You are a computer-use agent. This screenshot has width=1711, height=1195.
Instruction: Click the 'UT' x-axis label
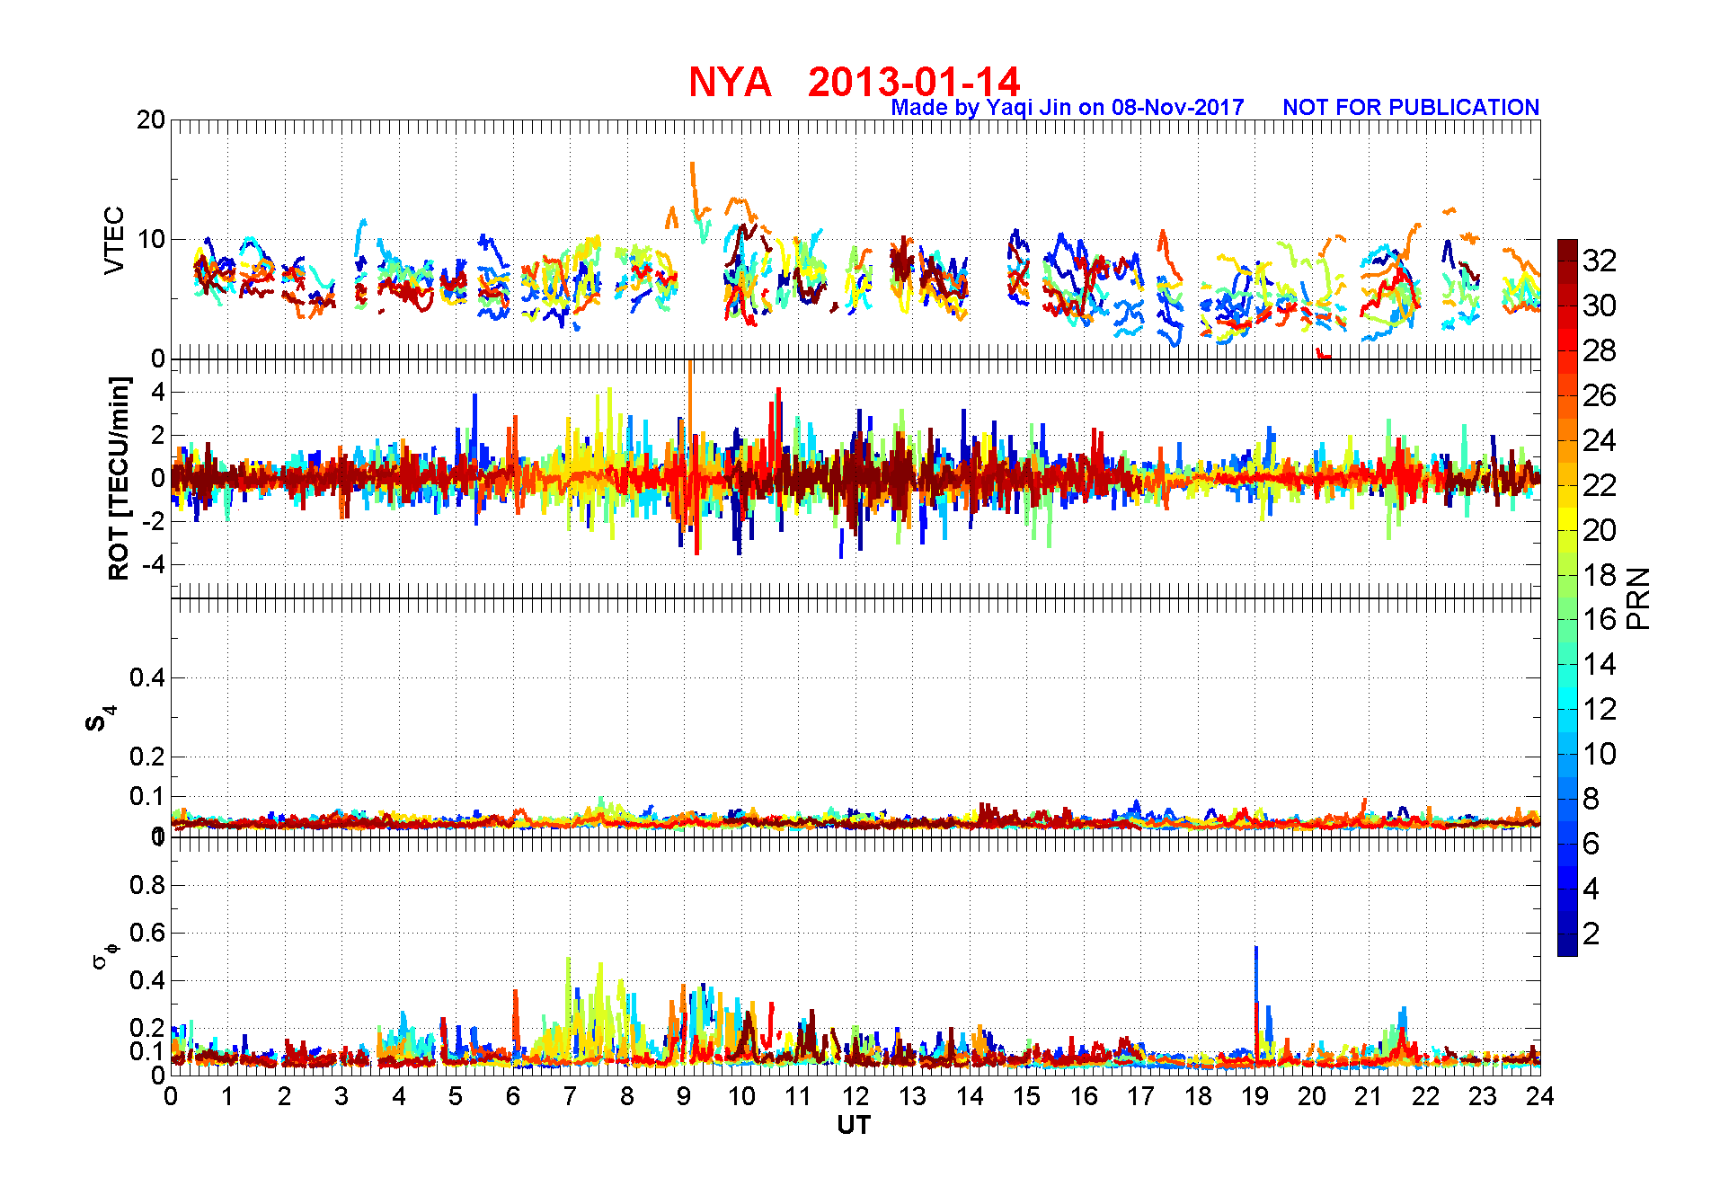(x=854, y=1125)
